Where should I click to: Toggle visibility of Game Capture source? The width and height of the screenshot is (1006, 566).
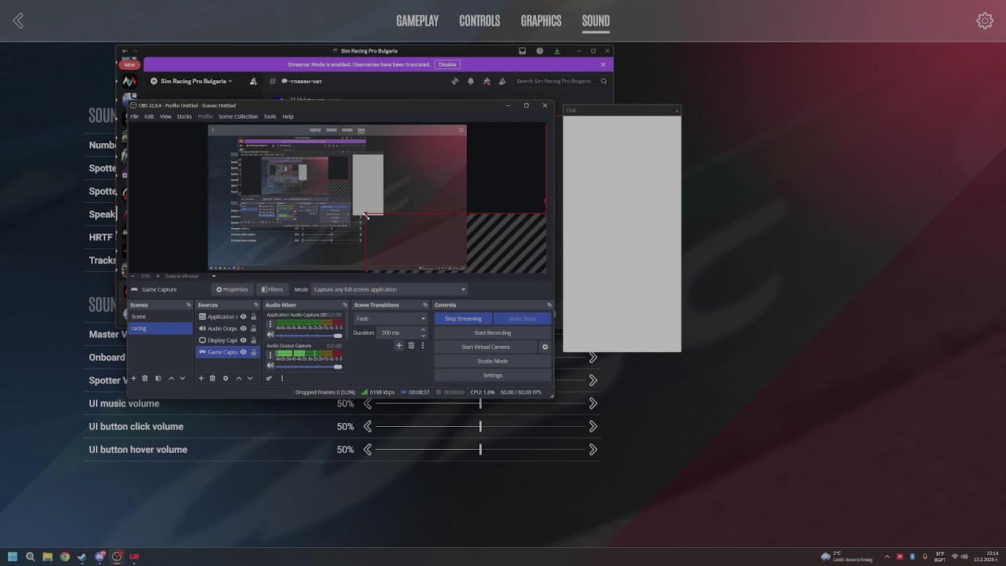(244, 352)
